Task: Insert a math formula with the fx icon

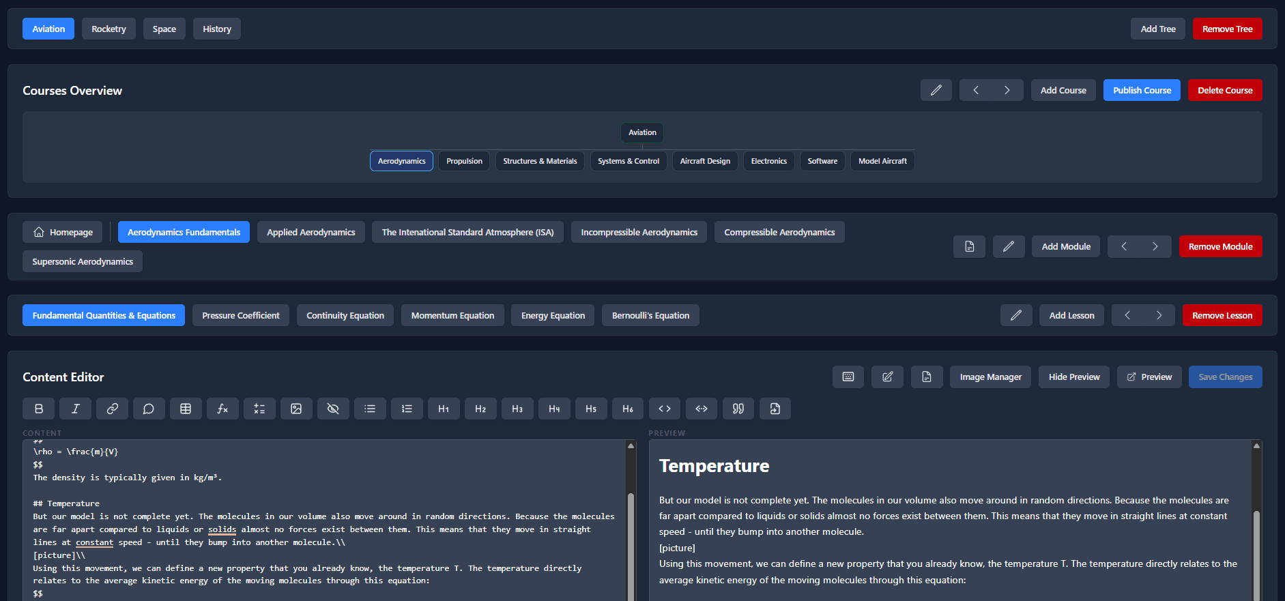Action: click(x=222, y=409)
